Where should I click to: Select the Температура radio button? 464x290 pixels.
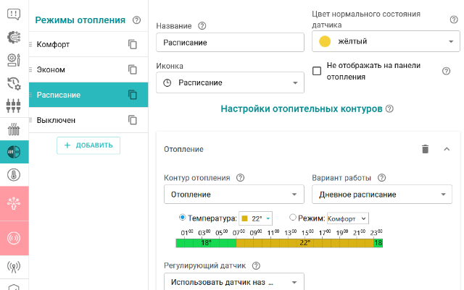point(182,218)
